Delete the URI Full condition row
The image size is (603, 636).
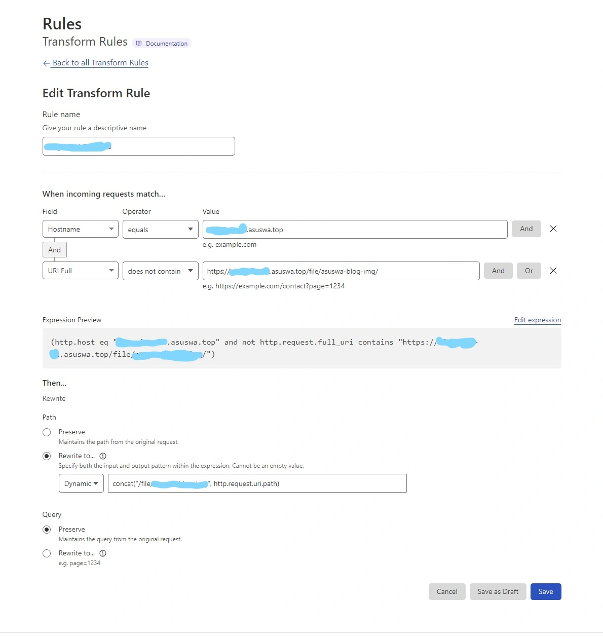tap(553, 271)
